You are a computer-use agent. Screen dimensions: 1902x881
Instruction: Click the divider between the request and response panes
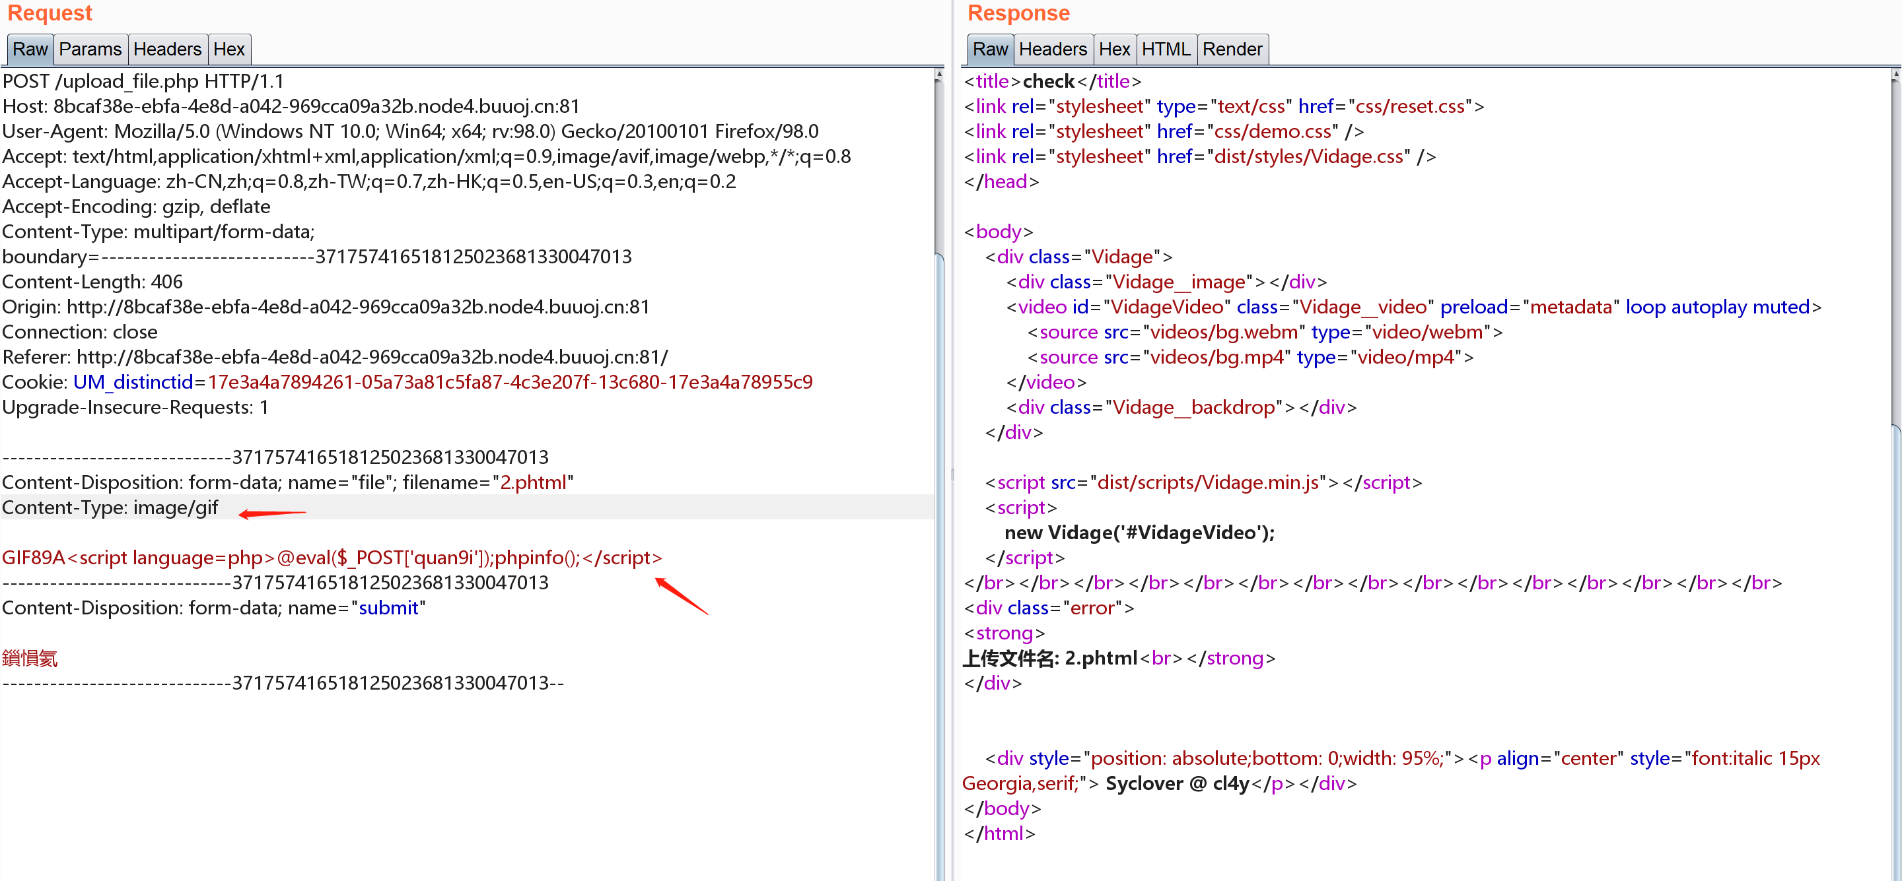click(952, 474)
